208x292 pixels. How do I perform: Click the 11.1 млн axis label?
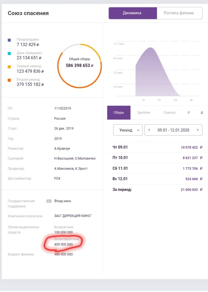(x=119, y=44)
